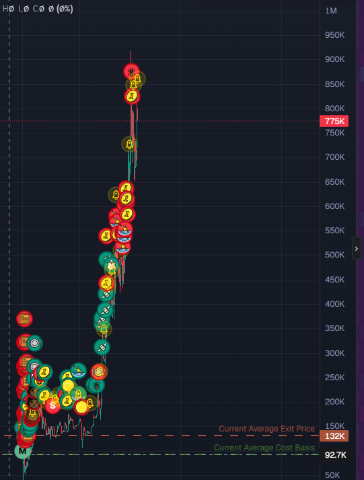Click the 950K price axis label

pos(334,35)
